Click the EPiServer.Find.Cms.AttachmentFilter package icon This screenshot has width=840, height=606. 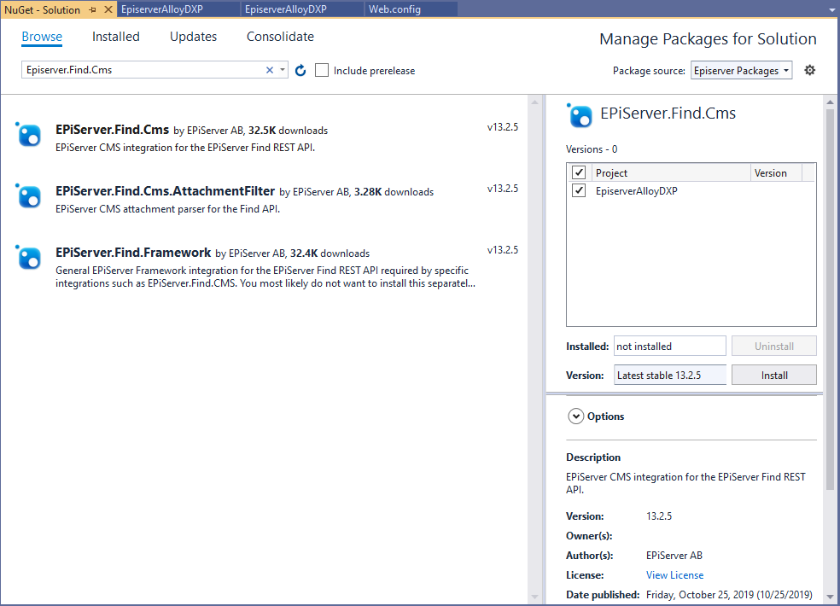click(x=29, y=195)
